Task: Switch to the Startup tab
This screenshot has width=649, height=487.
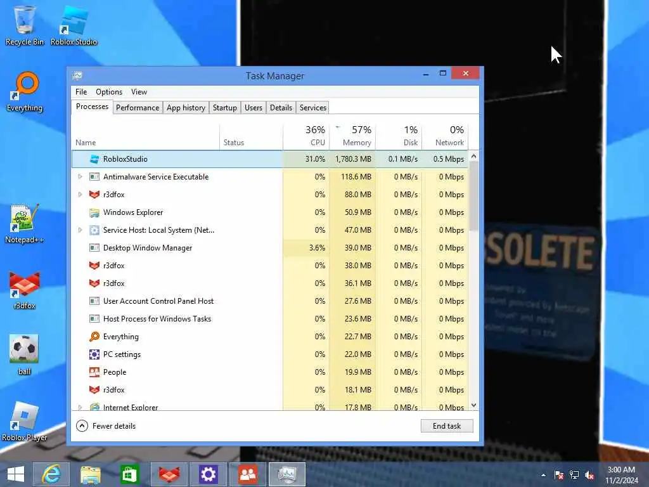Action: [225, 108]
